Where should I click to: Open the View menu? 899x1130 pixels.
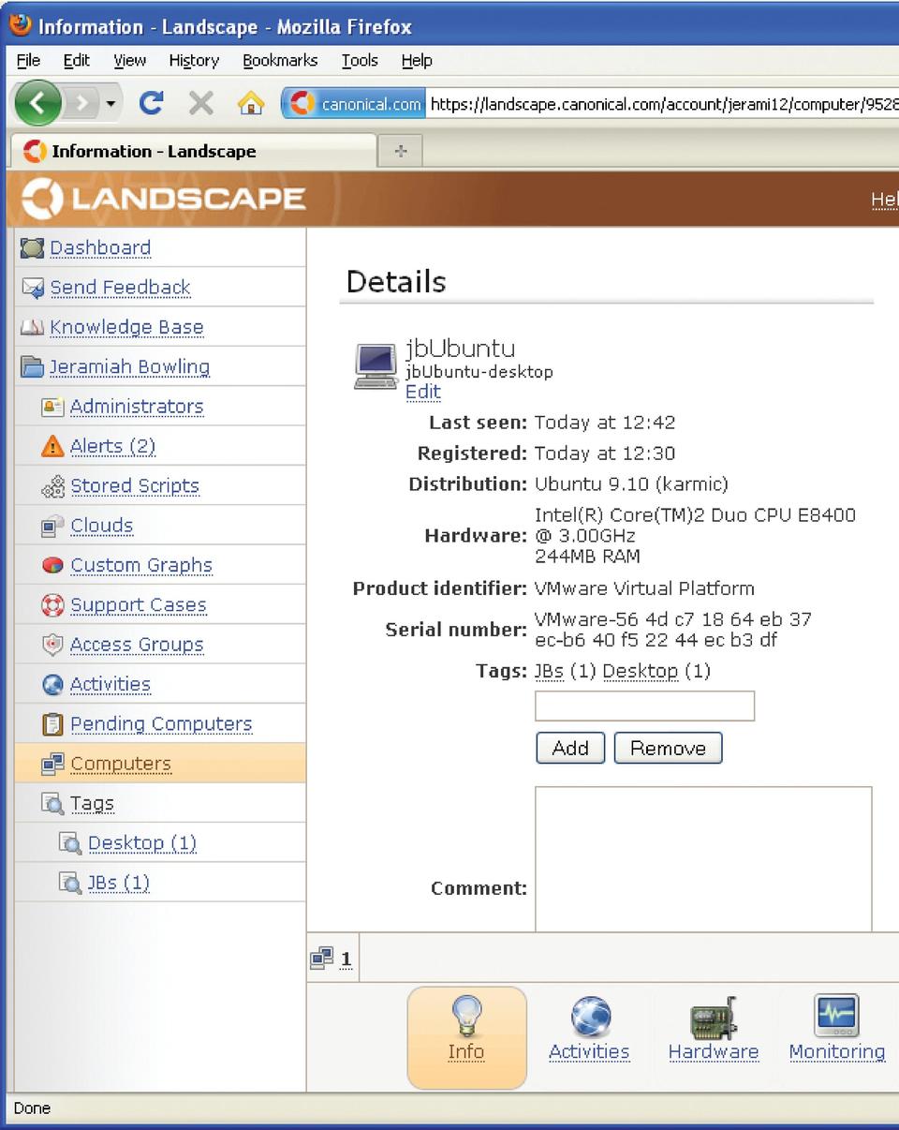click(x=130, y=60)
